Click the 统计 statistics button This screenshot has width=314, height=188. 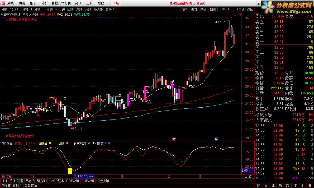[203, 9]
